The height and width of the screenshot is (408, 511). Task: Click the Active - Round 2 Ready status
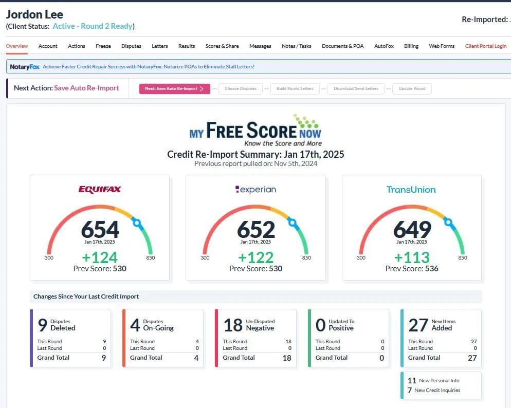[x=93, y=26]
